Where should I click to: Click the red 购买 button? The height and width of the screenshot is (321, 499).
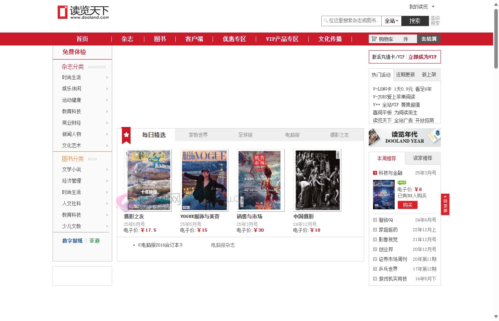click(407, 205)
